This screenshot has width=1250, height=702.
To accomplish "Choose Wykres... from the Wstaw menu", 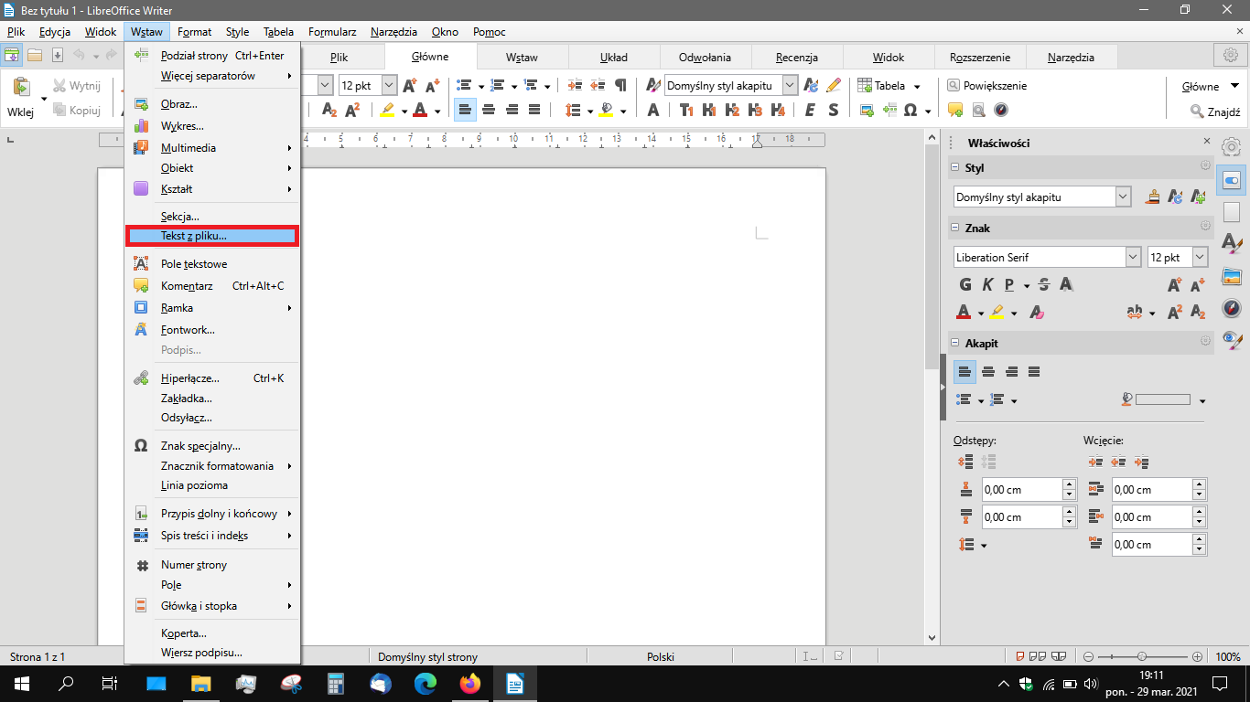I will (212, 126).
